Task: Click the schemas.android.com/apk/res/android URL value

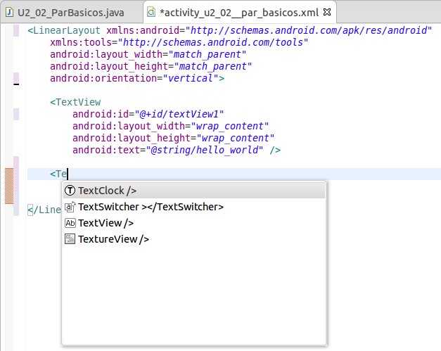Action: click(309, 30)
